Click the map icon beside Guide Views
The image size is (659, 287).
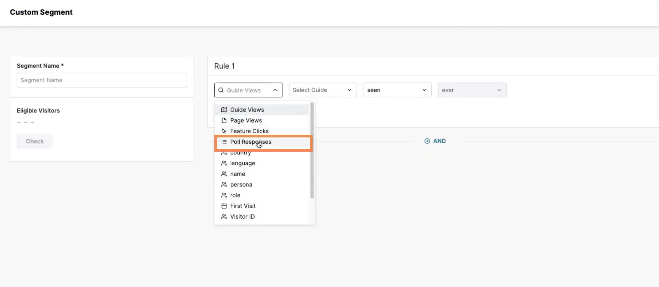point(224,110)
